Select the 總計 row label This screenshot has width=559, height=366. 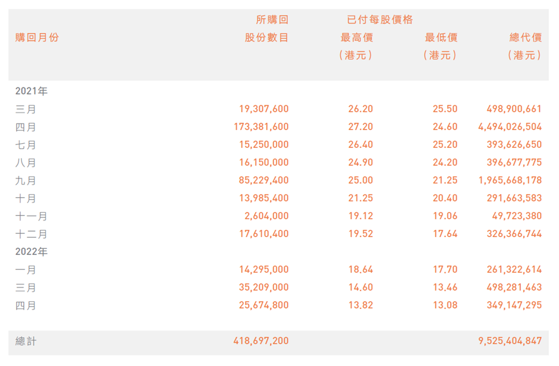pos(26,341)
